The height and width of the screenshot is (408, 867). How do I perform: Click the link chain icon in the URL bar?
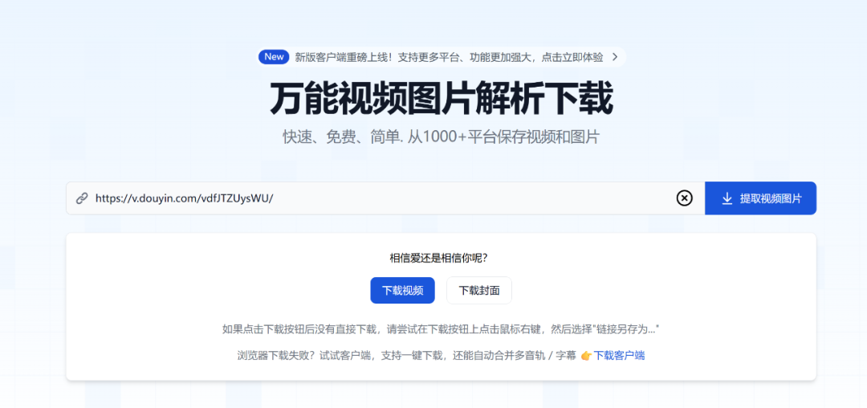tap(82, 198)
